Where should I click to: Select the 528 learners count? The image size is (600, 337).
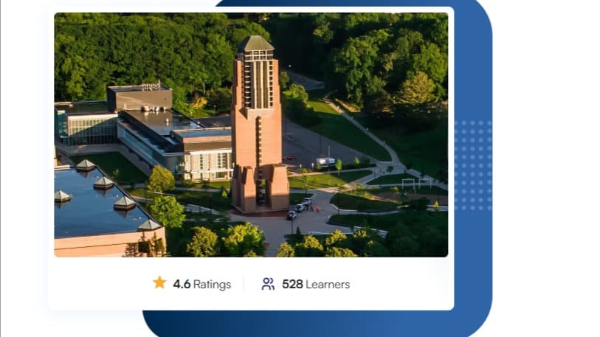pos(292,284)
